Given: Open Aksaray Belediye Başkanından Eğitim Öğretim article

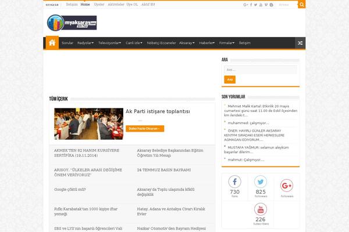Looking at the screenshot, I should 170,153.
